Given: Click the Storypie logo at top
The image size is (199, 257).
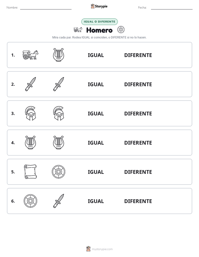Looking at the screenshot, I should click(99, 6).
